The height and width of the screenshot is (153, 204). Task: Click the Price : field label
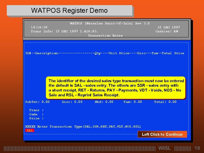click(36, 118)
